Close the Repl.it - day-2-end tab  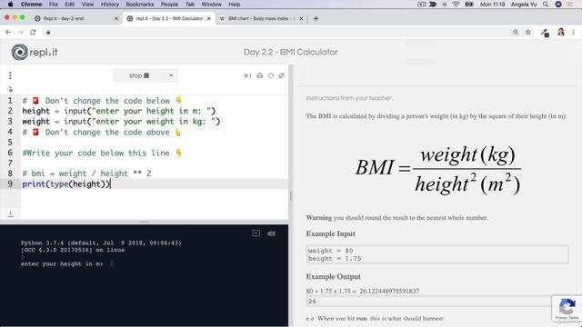(x=116, y=18)
